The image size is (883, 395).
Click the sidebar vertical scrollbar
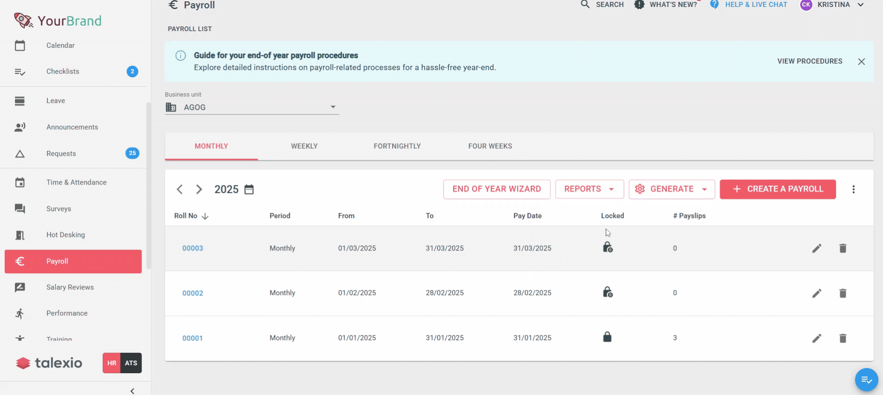point(149,186)
